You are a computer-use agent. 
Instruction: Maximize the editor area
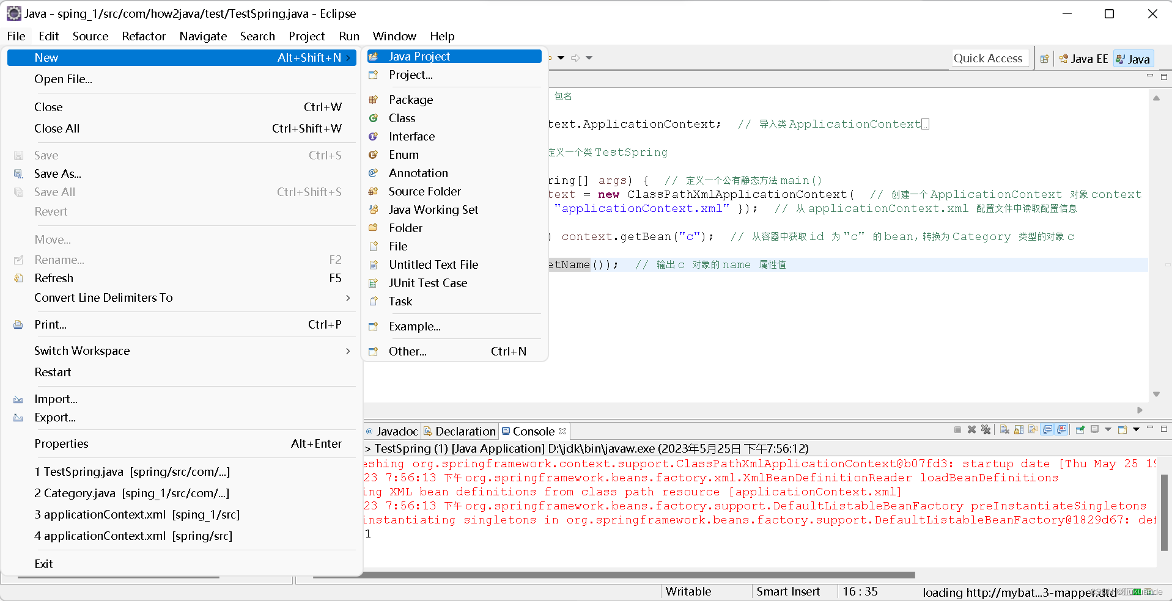(x=1164, y=76)
